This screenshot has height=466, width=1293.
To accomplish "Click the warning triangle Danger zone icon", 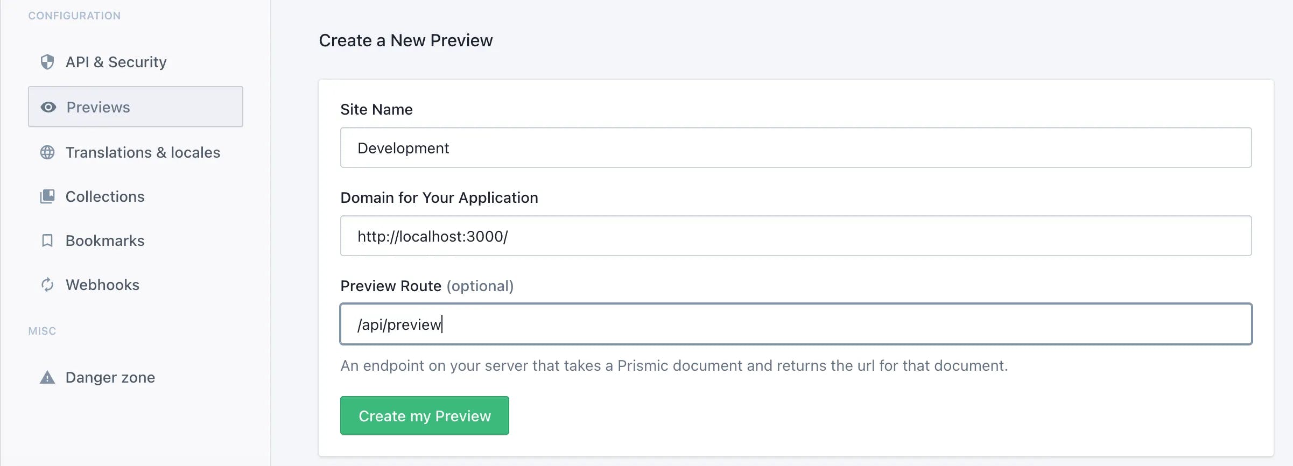I will 47,377.
